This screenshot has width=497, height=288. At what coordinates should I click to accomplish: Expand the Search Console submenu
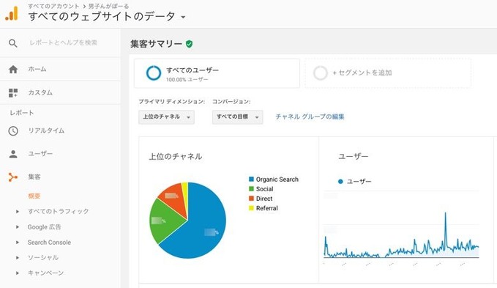point(18,243)
